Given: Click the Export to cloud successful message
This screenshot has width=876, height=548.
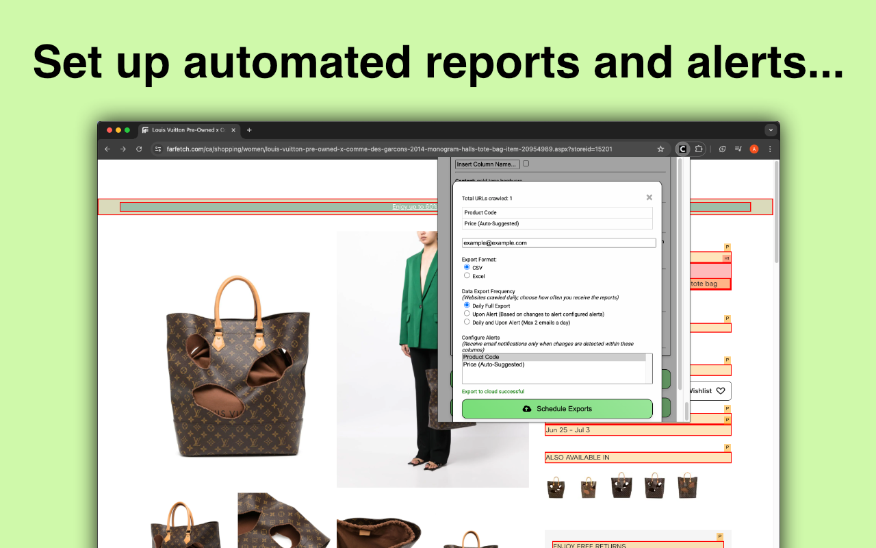Looking at the screenshot, I should [493, 392].
